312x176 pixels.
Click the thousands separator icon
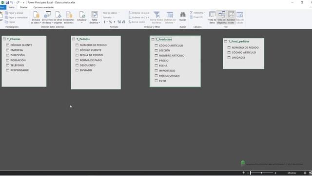coord(115,22)
